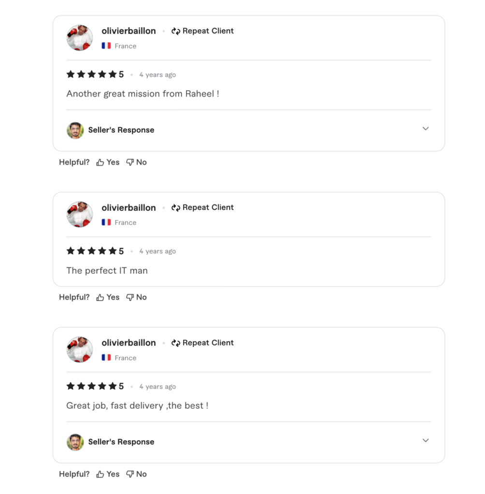Click seller avatar in first Seller's Response
Screen dimensions: 485x494
[x=75, y=130]
